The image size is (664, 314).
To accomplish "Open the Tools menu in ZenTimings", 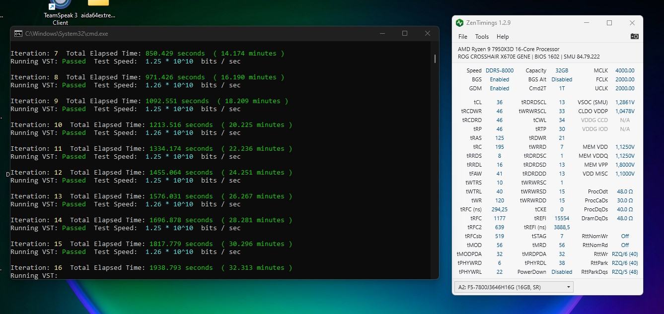I will (x=482, y=37).
